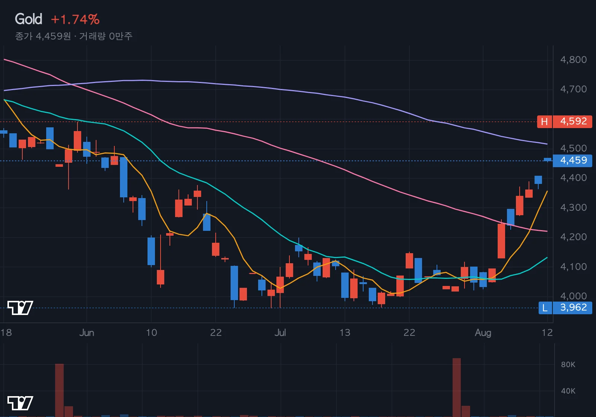Click the red H high-price marker

[x=544, y=121]
